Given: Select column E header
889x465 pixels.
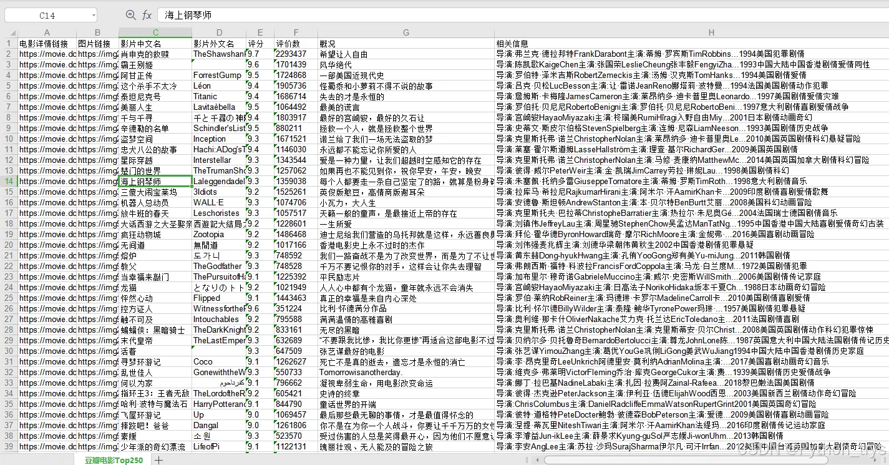Looking at the screenshot, I should (260, 32).
